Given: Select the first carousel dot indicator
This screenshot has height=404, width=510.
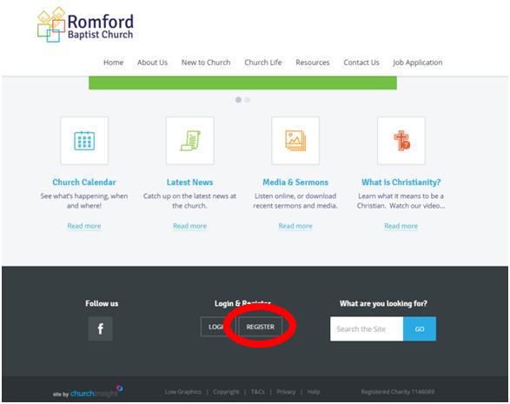Looking at the screenshot, I should 238,100.
